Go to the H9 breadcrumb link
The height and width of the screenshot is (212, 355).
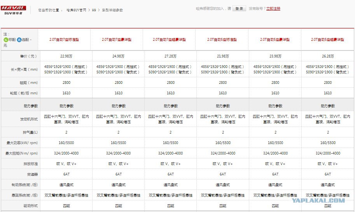pyautogui.click(x=94, y=10)
